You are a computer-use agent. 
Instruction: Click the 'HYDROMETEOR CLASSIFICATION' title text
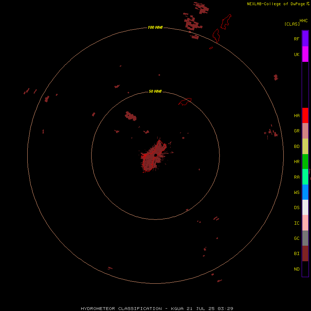tap(121, 309)
